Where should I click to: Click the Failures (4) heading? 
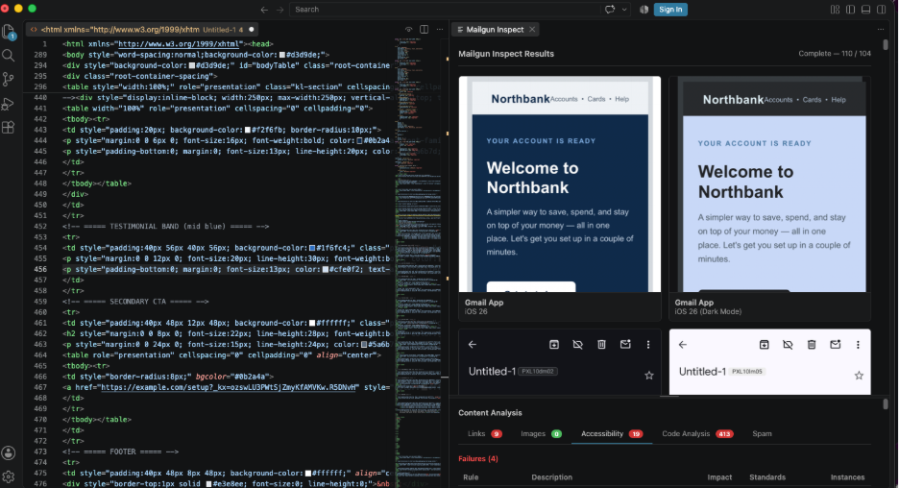pyautogui.click(x=478, y=459)
